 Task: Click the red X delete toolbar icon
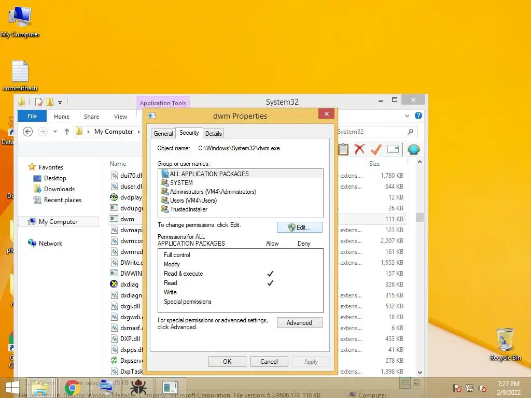click(360, 149)
